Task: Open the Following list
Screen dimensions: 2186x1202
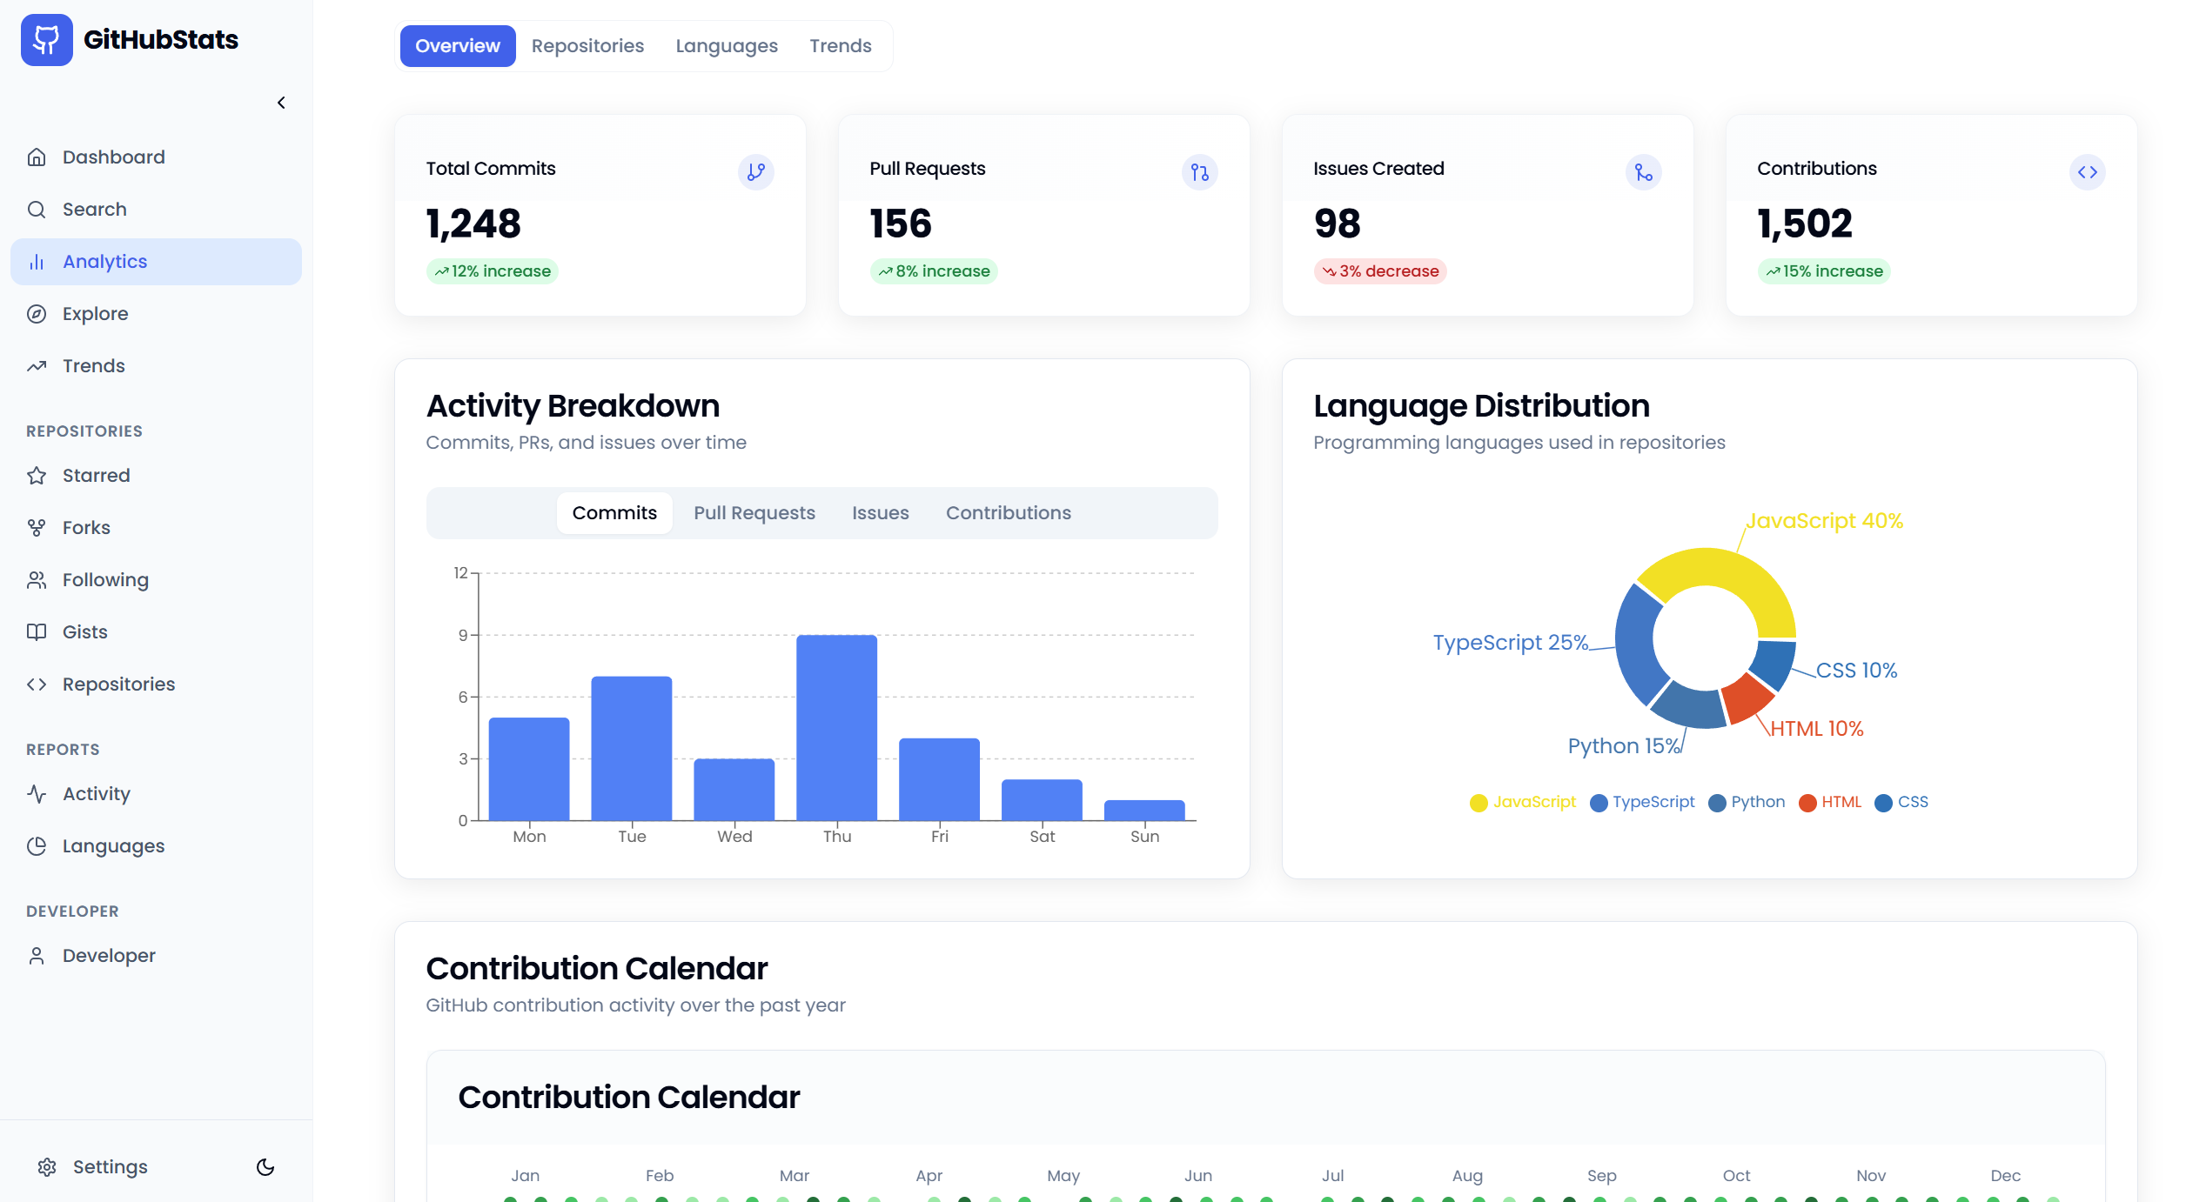Action: [x=105, y=579]
